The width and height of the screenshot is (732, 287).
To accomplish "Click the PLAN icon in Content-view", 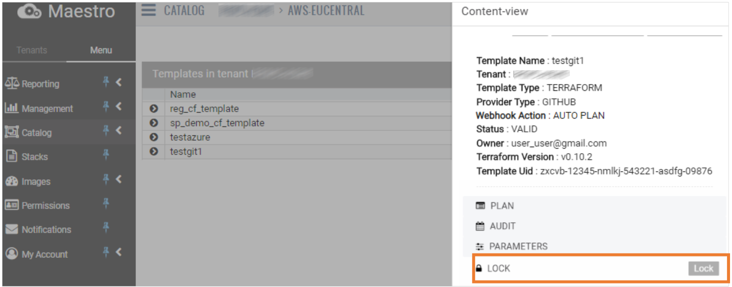I will 480,205.
